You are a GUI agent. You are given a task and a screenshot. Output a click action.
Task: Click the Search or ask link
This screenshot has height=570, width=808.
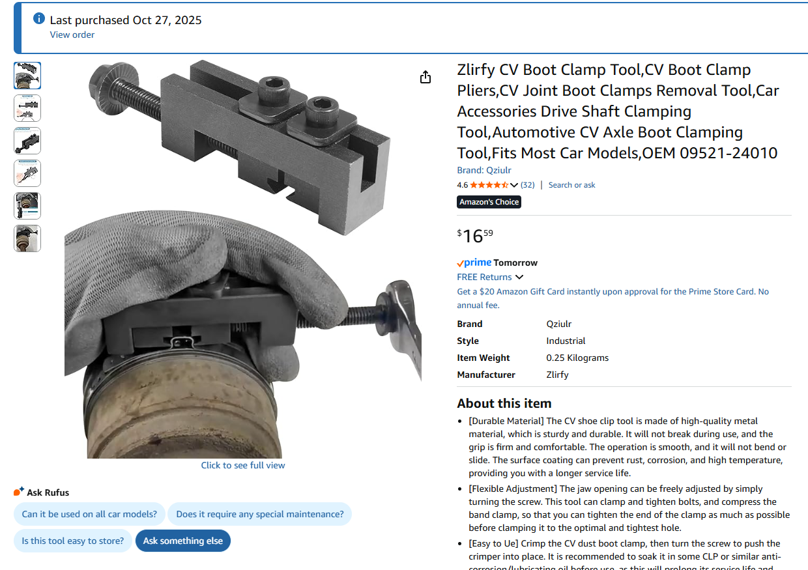coord(572,185)
